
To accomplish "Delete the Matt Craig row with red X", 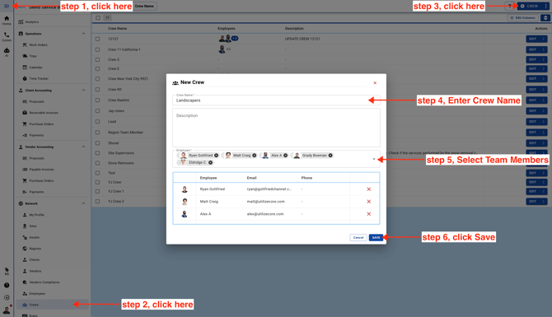I will click(368, 202).
